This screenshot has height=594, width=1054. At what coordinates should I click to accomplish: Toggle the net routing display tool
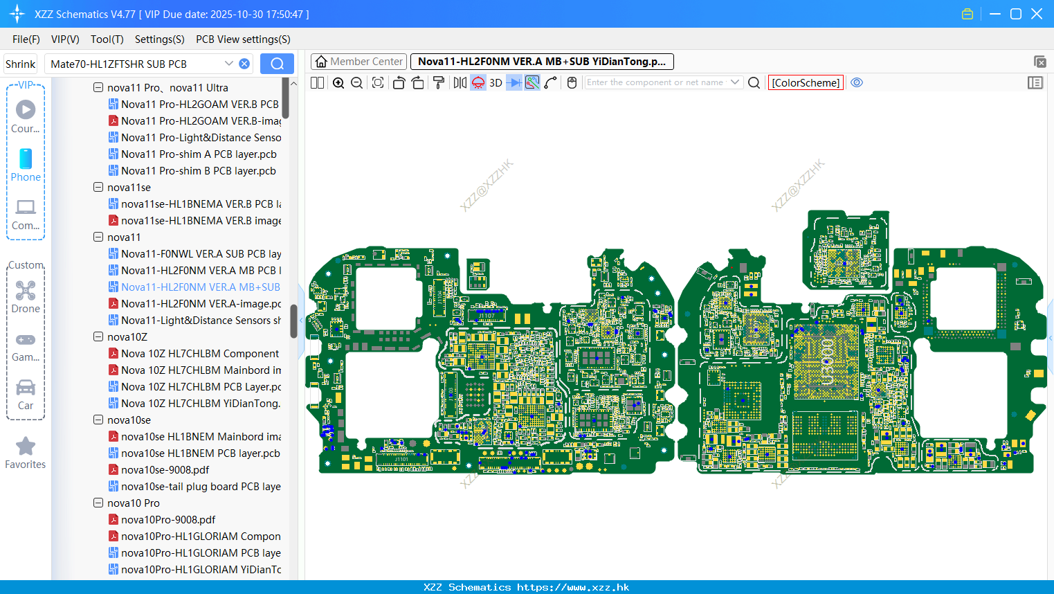(x=532, y=82)
